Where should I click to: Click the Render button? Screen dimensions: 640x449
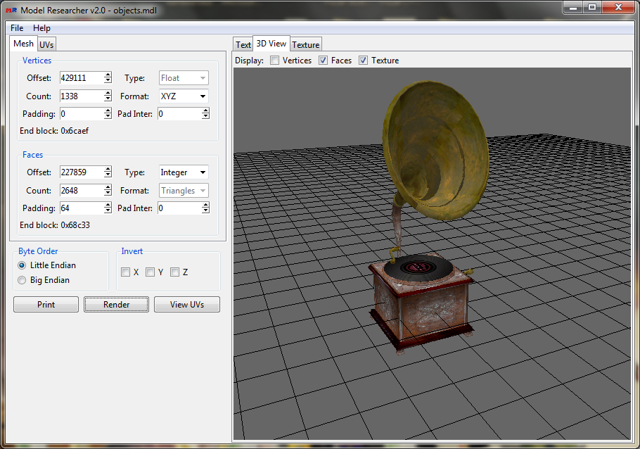pyautogui.click(x=116, y=305)
